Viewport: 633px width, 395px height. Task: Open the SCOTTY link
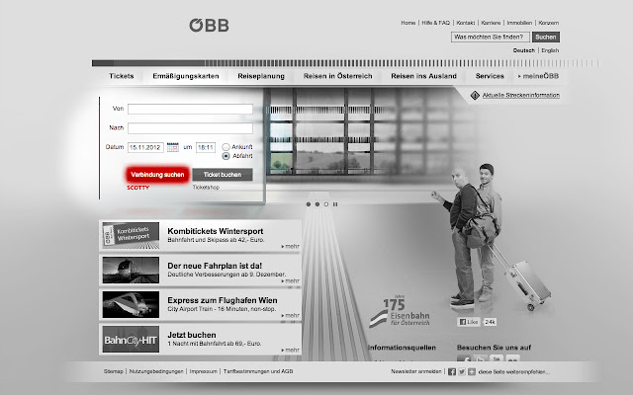(x=138, y=188)
